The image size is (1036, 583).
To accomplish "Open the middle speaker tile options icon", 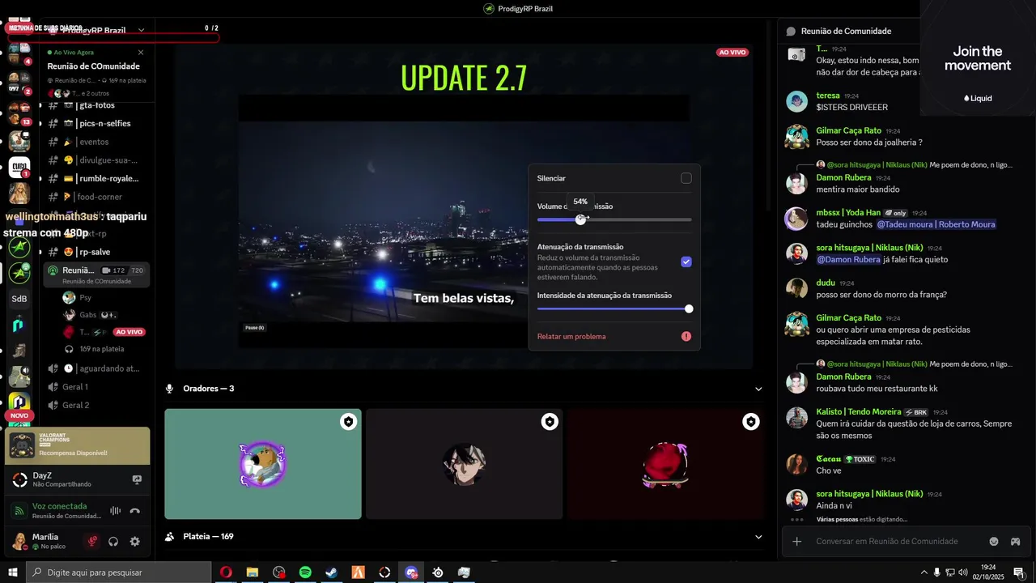I will click(x=550, y=422).
